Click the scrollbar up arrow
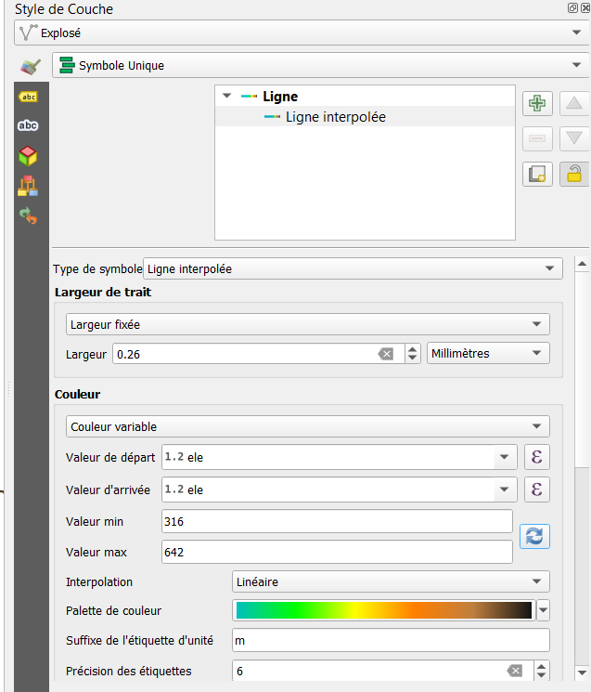The width and height of the screenshot is (591, 692). 582,264
